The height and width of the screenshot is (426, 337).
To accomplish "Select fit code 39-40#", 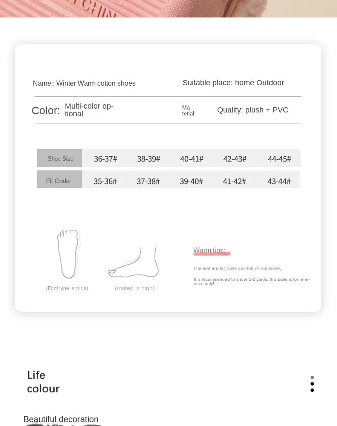I will [x=191, y=181].
